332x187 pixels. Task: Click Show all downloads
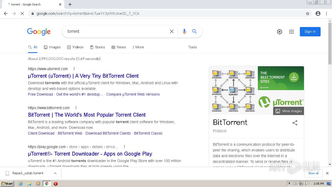tap(313, 173)
